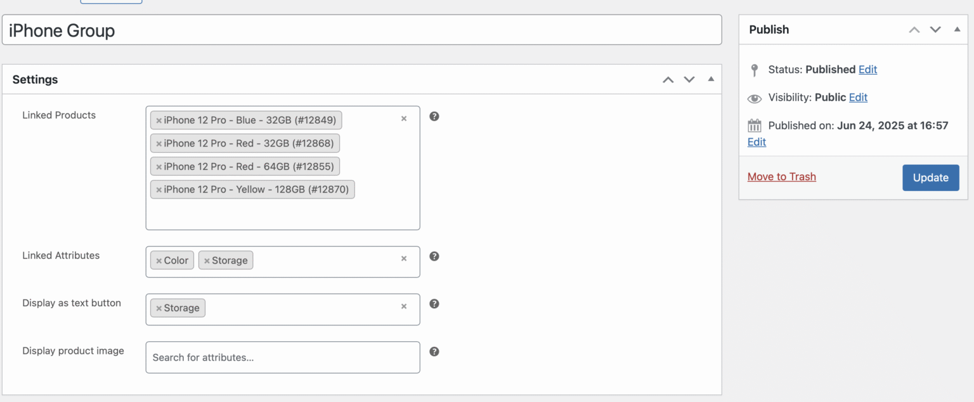The image size is (974, 402).
Task: Remove the Color linked attribute tag
Action: 159,261
